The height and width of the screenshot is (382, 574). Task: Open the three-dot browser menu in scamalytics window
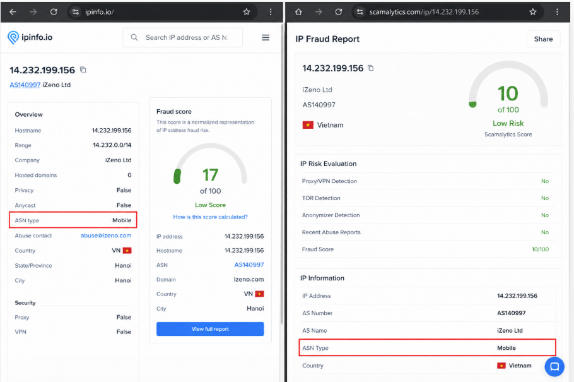tap(557, 12)
